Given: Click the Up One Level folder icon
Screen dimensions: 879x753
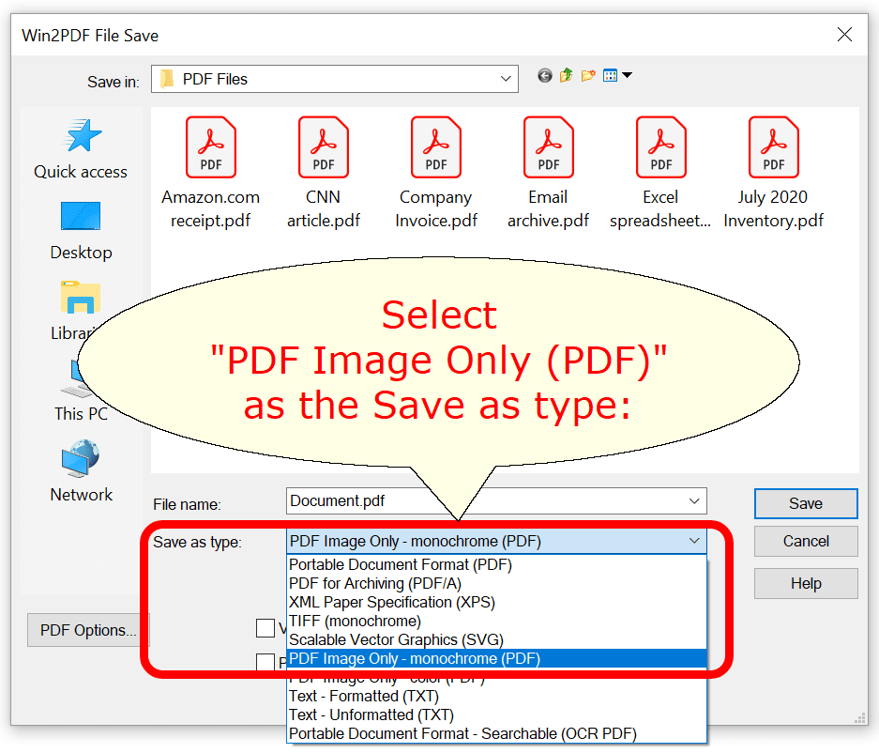Looking at the screenshot, I should click(567, 76).
